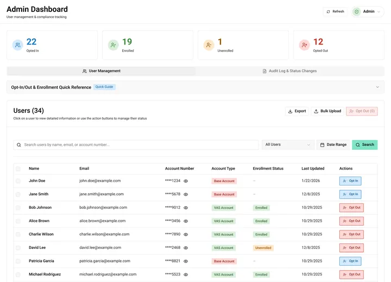Opt In Patricia Garcia
Image resolution: width=391 pixels, height=282 pixels.
(350, 261)
